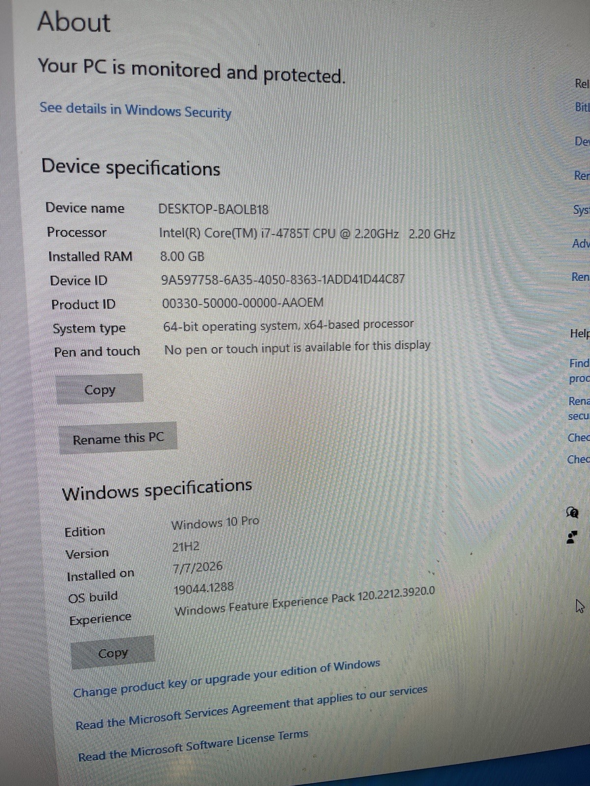Click Rename this PC button

tap(118, 438)
